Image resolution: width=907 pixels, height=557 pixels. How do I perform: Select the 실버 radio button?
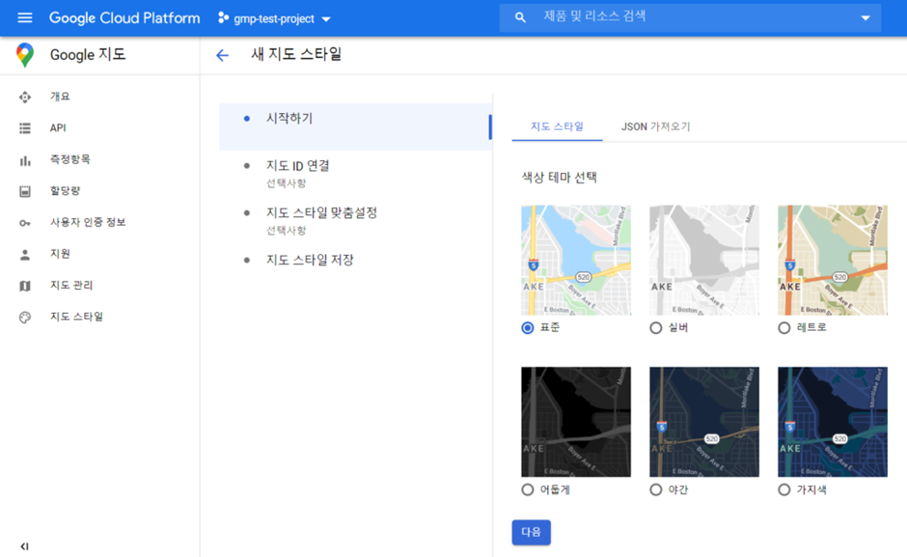(x=655, y=327)
